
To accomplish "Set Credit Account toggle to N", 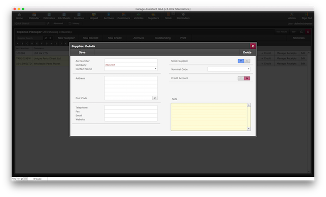I will point(247,78).
